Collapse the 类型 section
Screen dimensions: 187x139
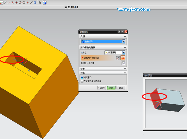125,36
